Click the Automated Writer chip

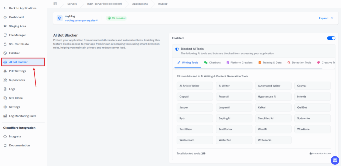click(273, 86)
